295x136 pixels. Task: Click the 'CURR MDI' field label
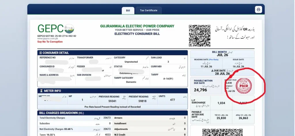(156, 66)
